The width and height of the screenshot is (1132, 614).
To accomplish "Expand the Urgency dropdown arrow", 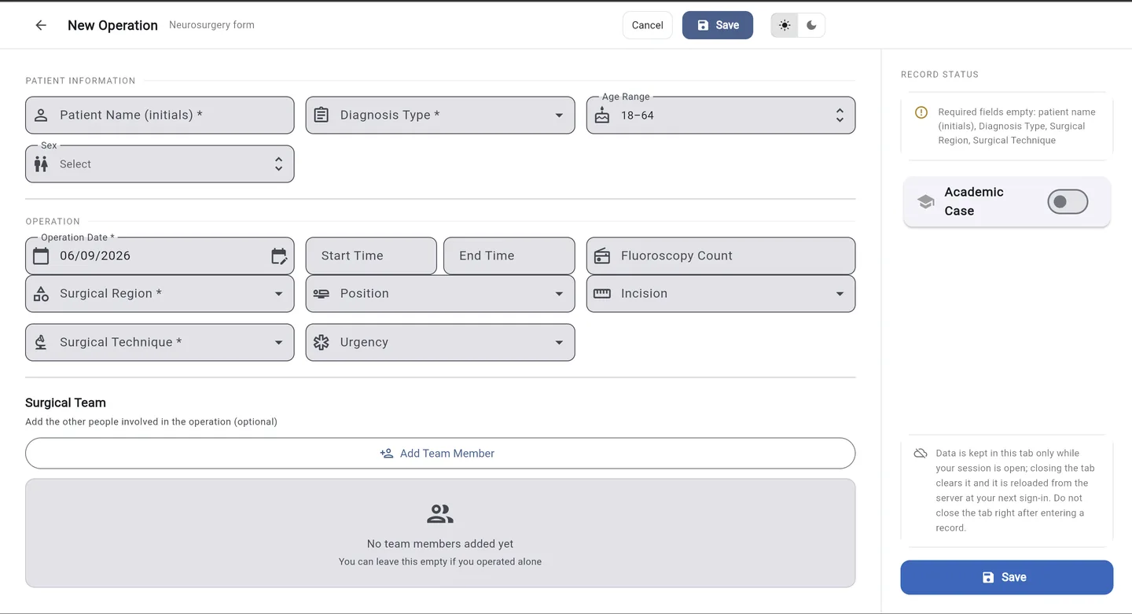I will tap(559, 343).
